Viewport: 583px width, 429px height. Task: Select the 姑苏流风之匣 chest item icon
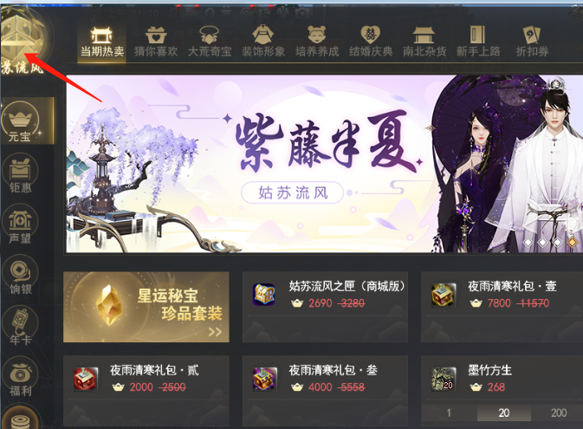coord(263,295)
